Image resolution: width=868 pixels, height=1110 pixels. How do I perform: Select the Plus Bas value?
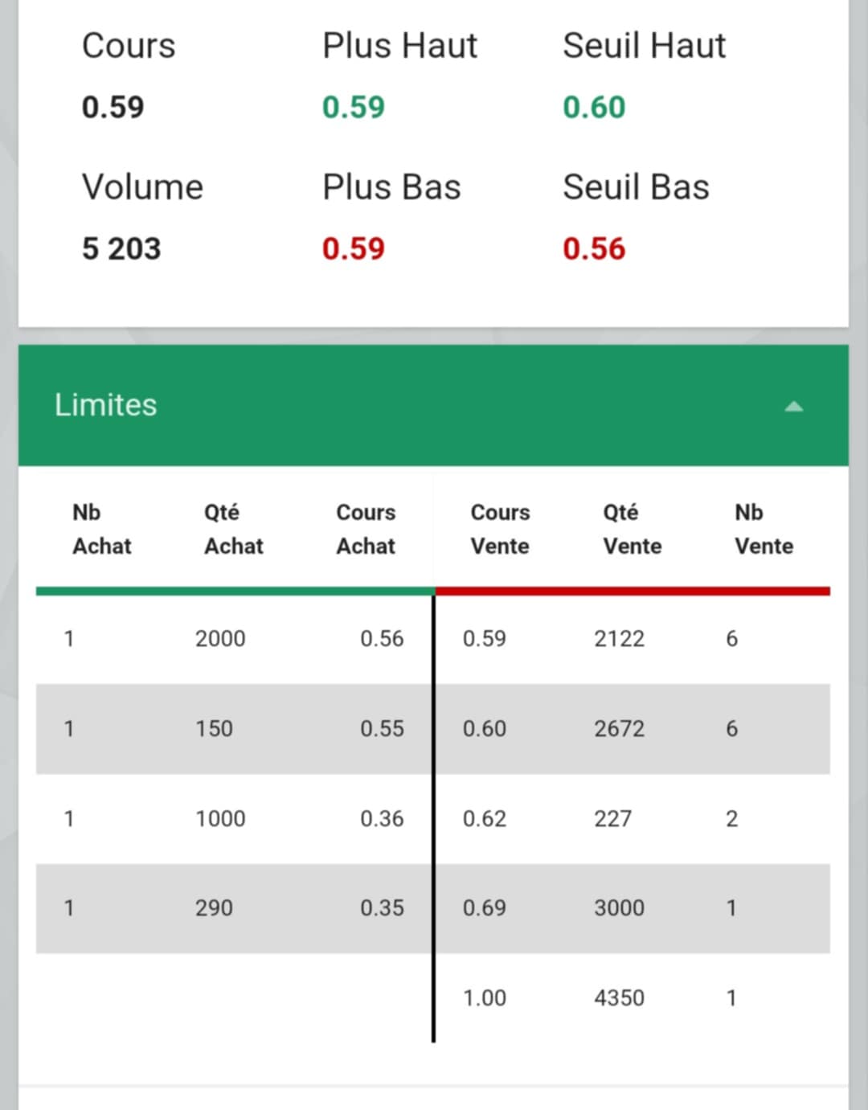(354, 248)
